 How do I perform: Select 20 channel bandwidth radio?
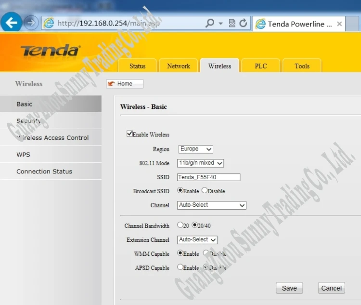pos(180,225)
